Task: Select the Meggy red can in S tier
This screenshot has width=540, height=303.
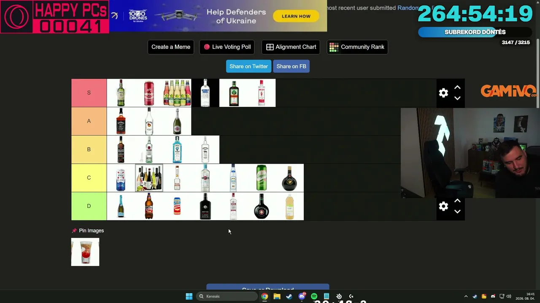Action: tap(149, 93)
